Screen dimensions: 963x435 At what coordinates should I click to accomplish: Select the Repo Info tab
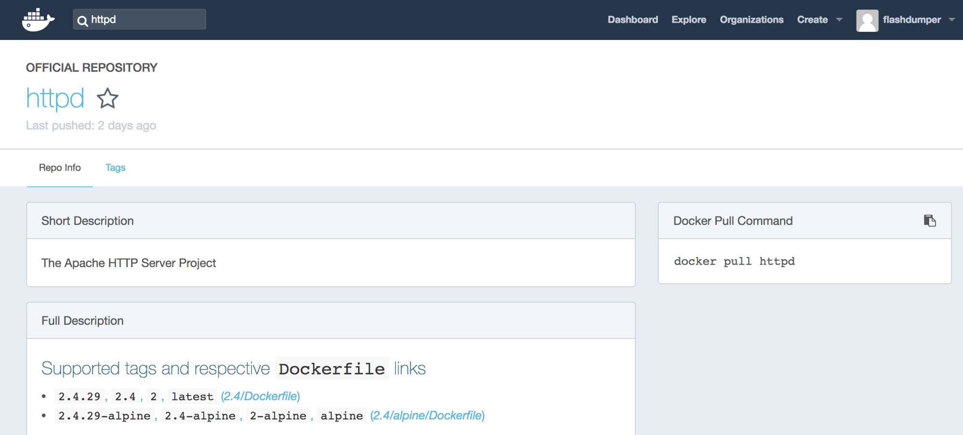click(60, 167)
